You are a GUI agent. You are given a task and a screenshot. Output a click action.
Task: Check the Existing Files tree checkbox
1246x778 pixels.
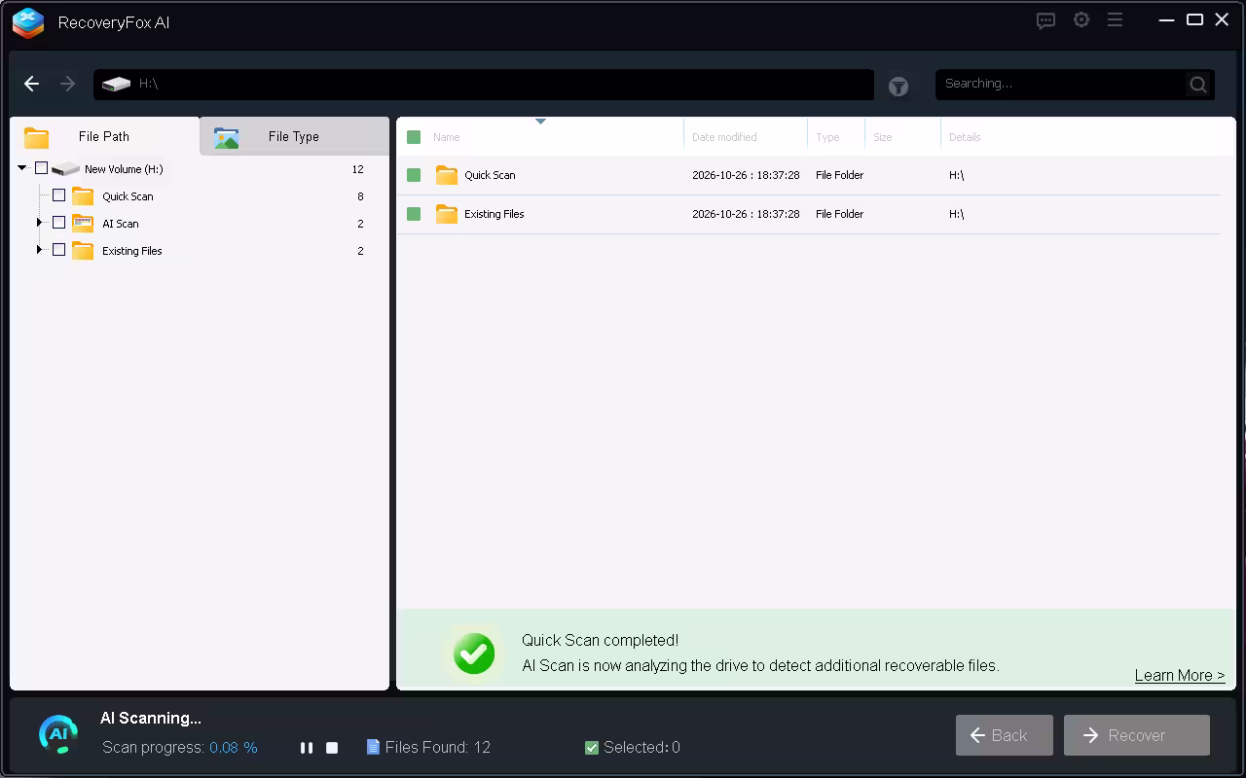pos(58,250)
